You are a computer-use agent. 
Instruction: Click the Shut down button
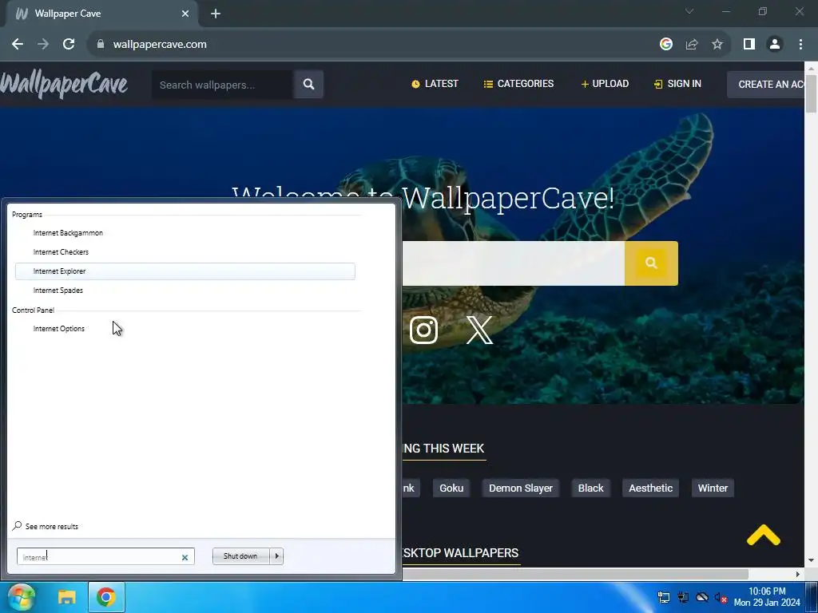tap(240, 556)
